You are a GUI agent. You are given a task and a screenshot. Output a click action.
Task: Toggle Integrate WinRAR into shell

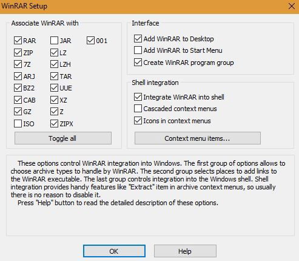click(x=138, y=97)
